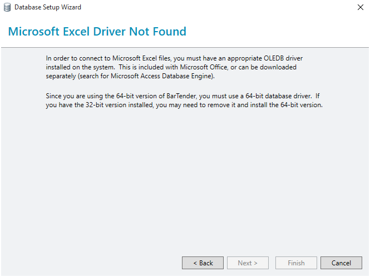Screen dimensions: 370x277
Task: Click the database icon in title bar
Action: (7, 7)
